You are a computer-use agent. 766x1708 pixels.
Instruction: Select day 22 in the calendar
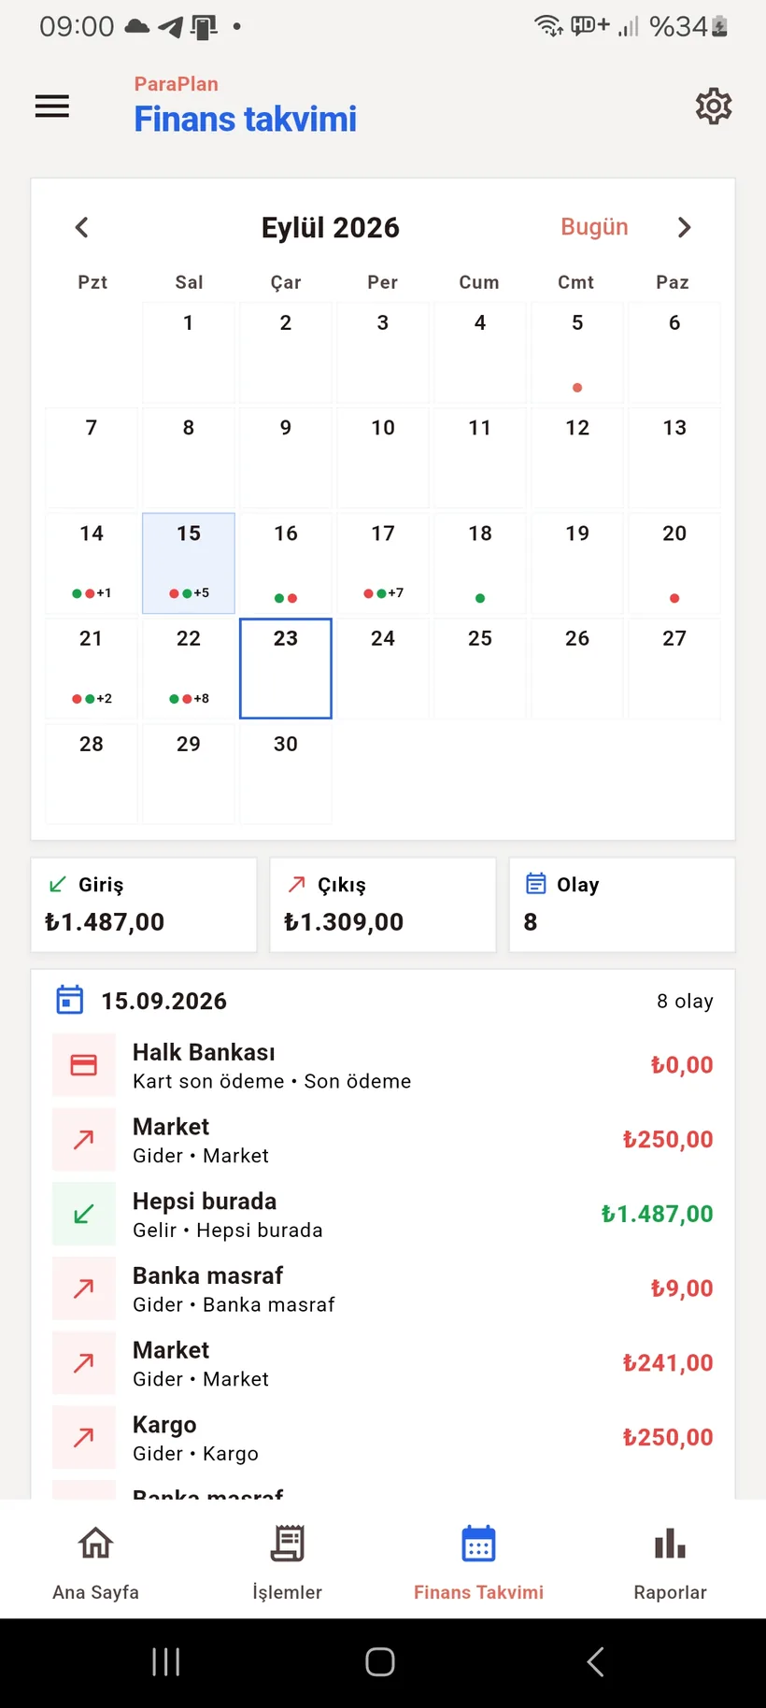(x=189, y=668)
